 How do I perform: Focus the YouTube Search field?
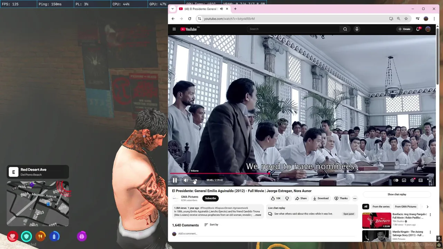(293, 29)
